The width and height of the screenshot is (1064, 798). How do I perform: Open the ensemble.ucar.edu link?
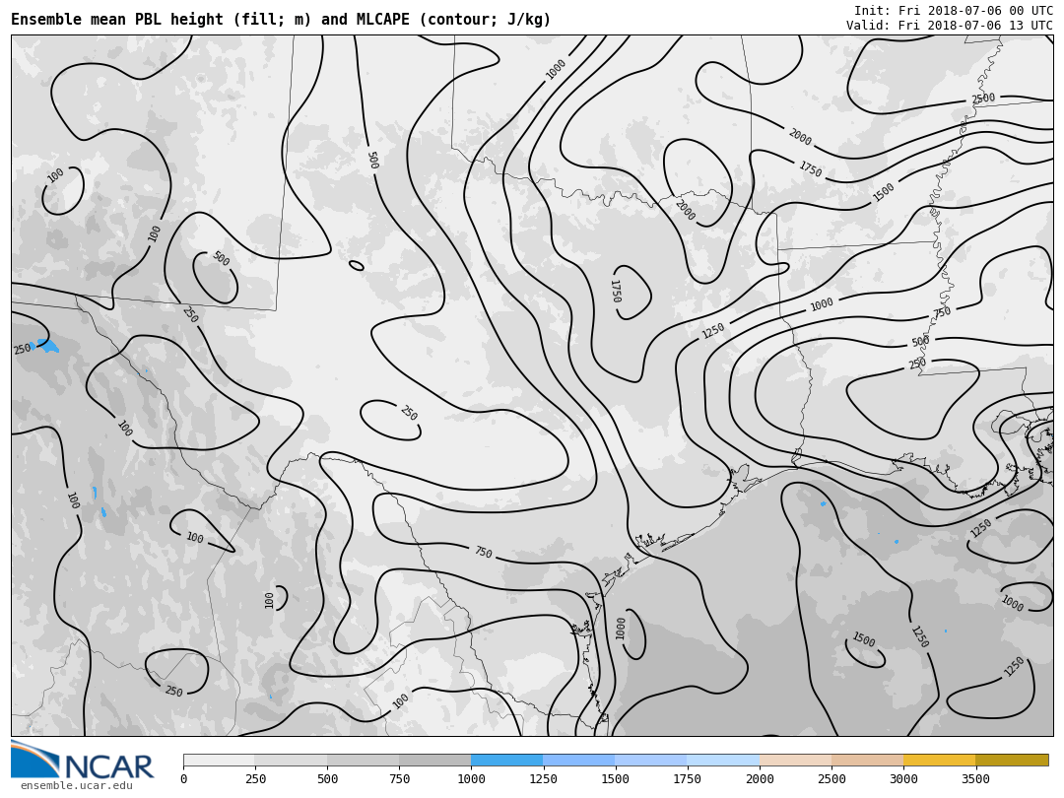(76, 786)
